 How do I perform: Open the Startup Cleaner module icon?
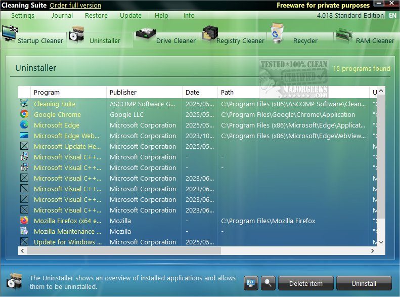point(10,33)
